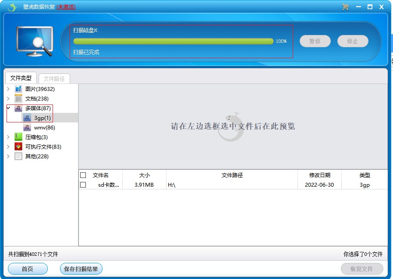
Task: Tick the select-all checkbox beside 文件名 header
Action: pos(83,175)
